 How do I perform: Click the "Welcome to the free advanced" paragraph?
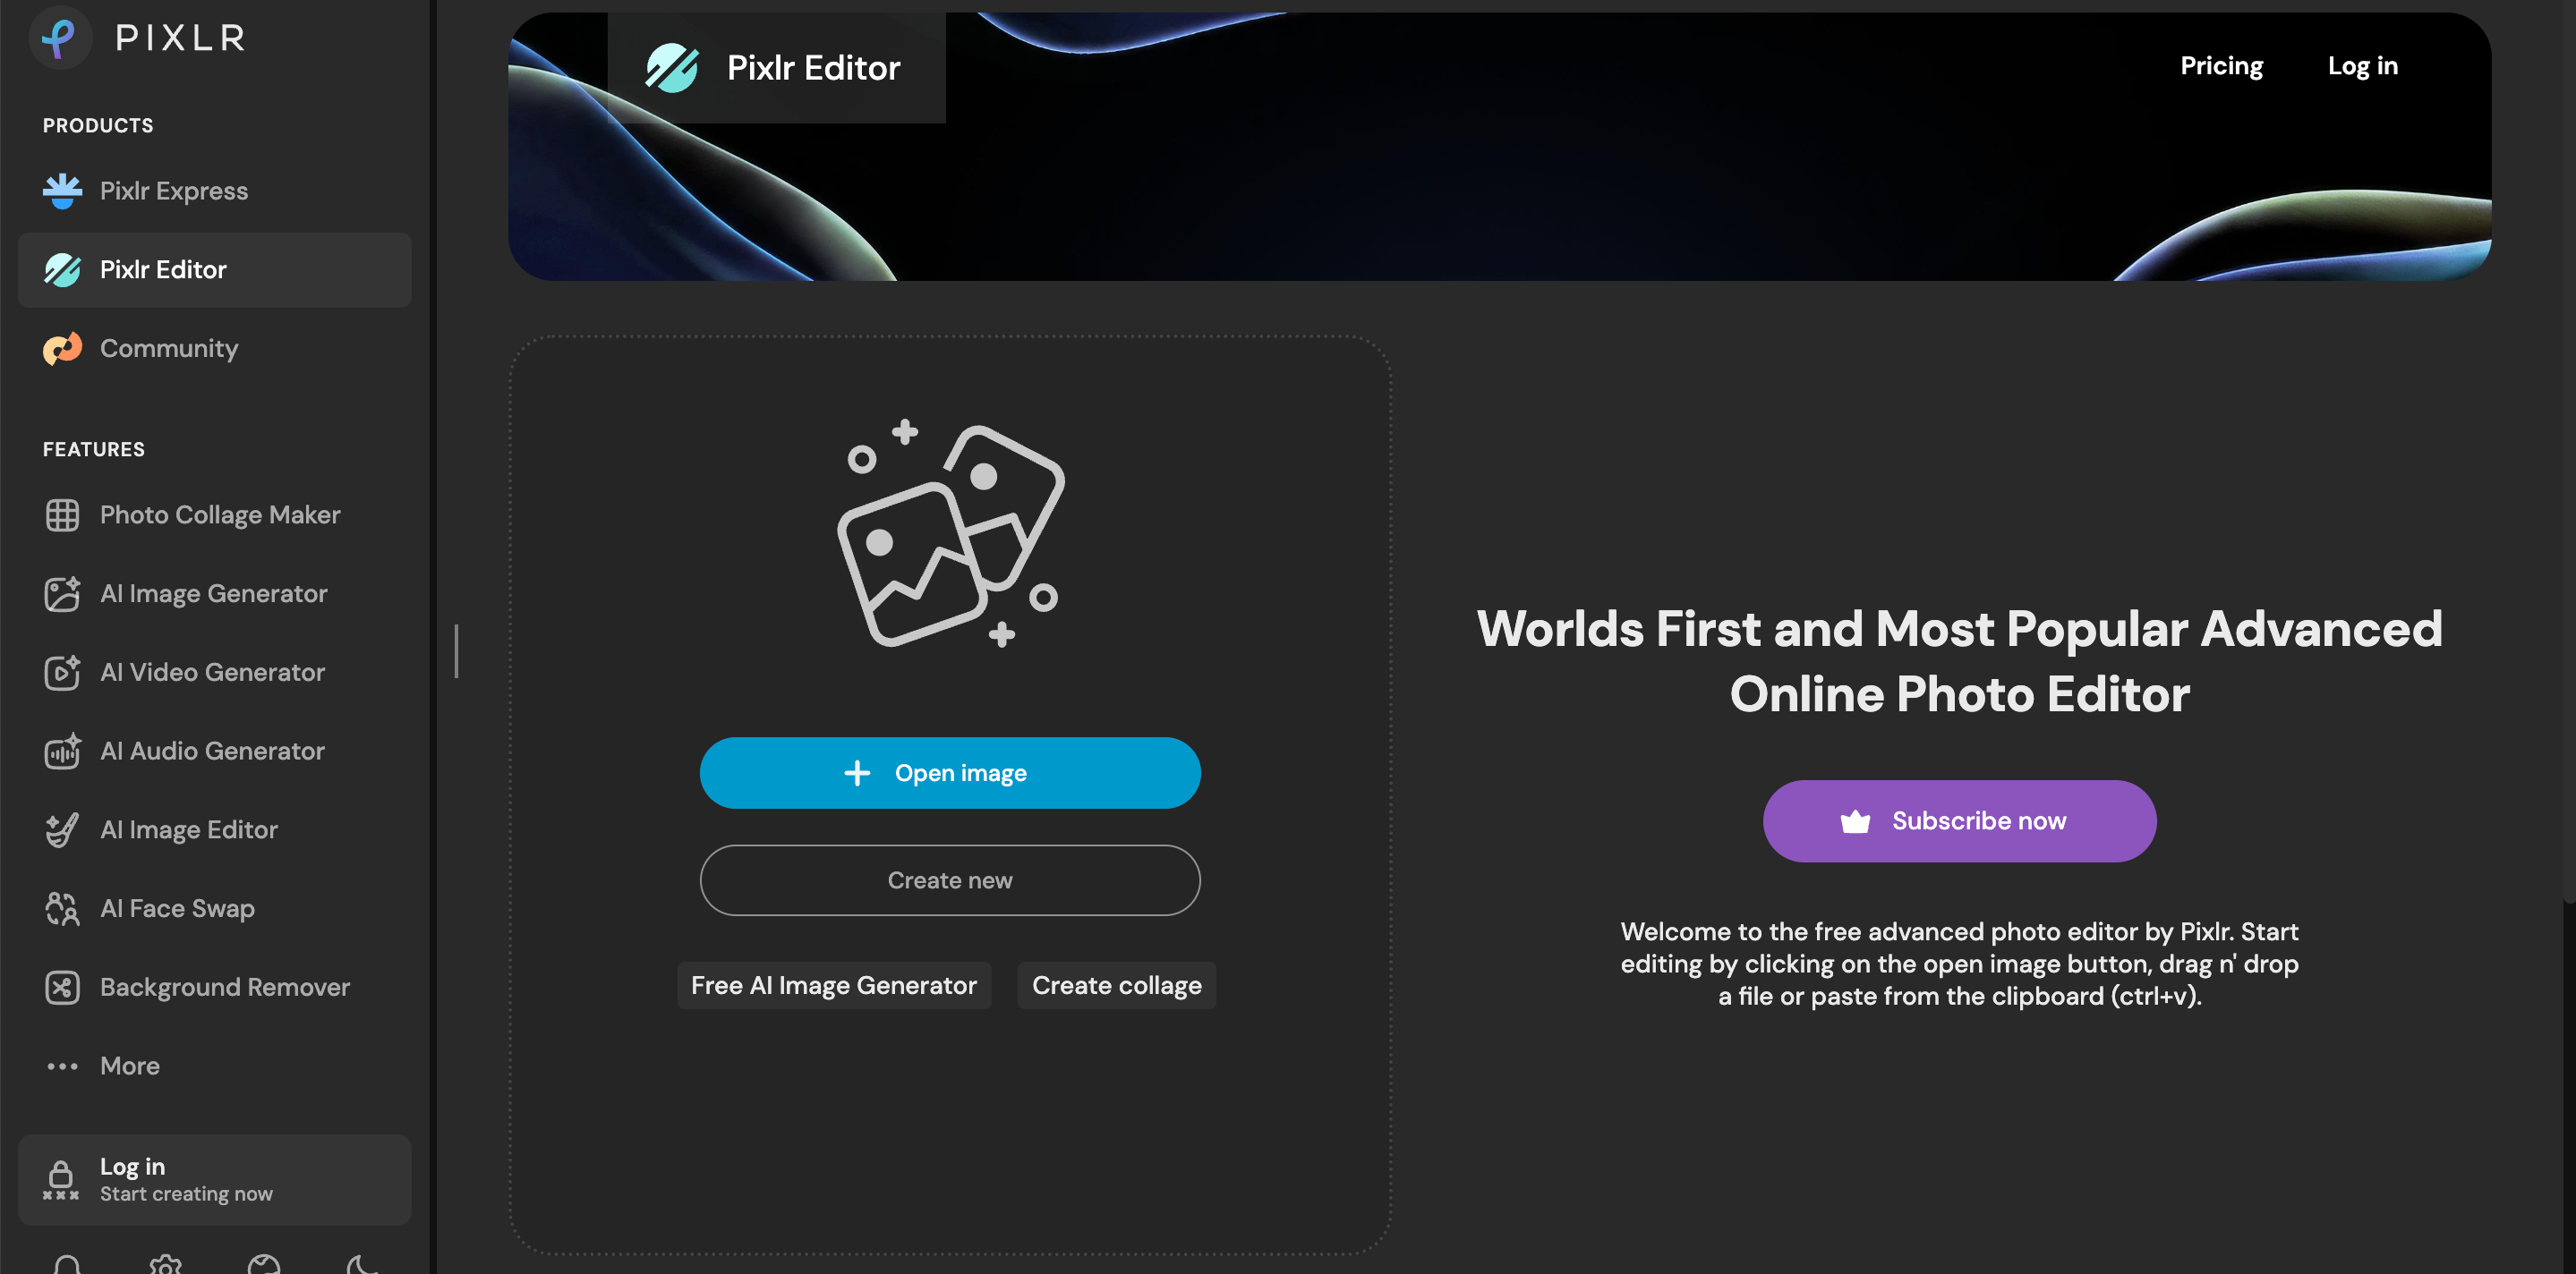click(1959, 964)
